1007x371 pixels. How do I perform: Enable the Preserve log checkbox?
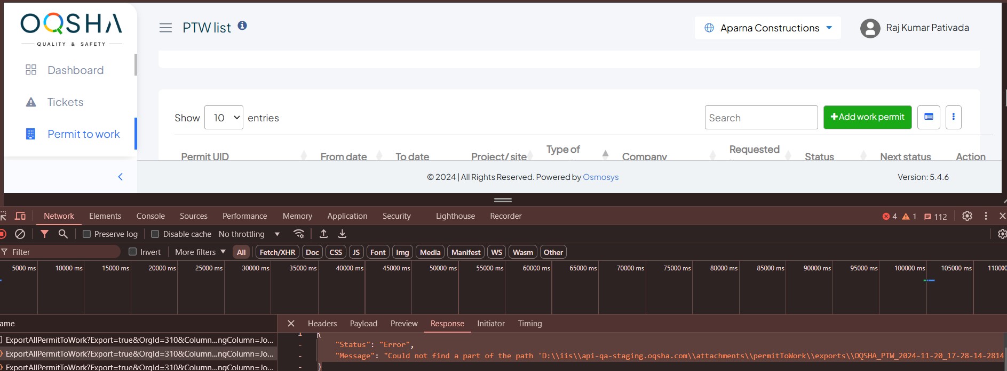tap(87, 234)
